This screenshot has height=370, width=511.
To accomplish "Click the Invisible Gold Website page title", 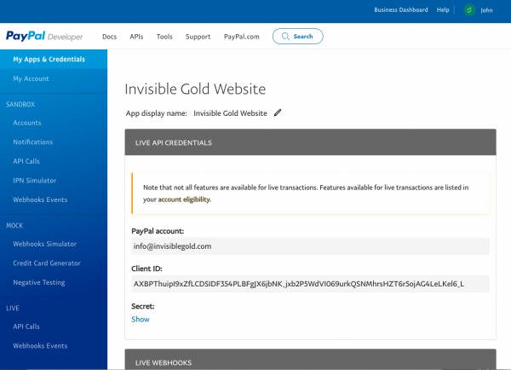I will 195,89.
